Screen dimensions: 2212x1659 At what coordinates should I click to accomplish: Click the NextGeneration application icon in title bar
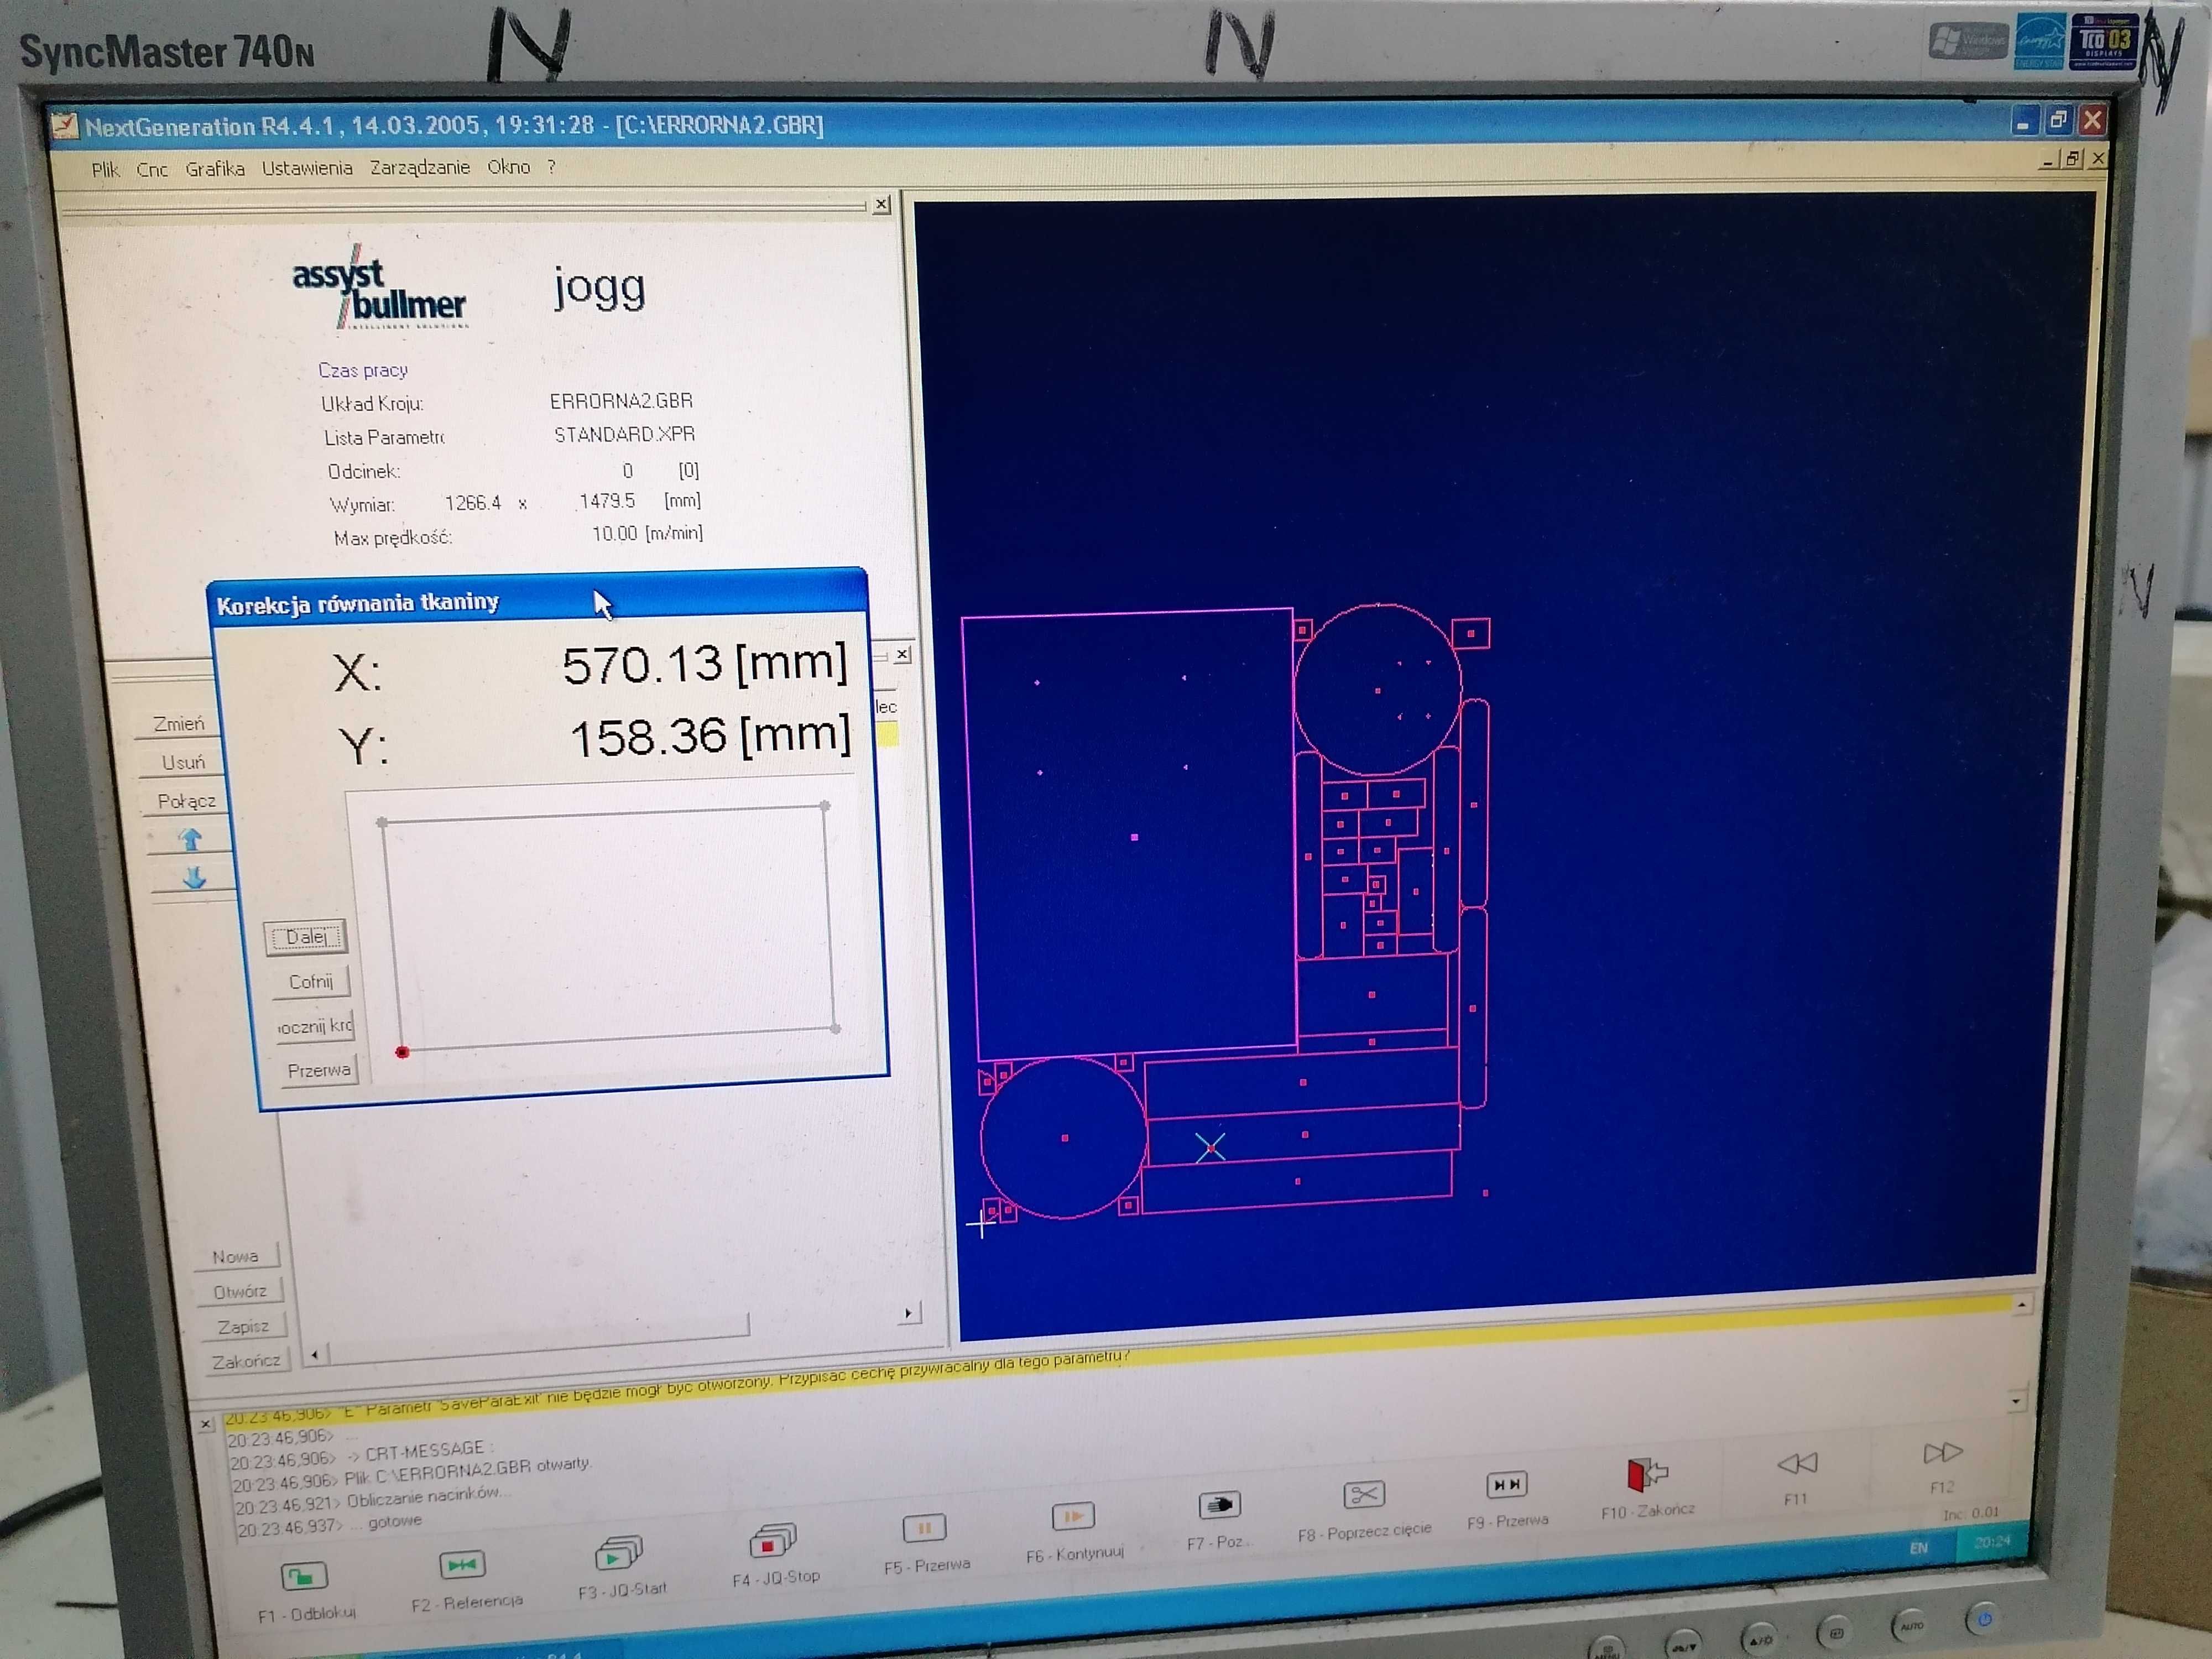[64, 125]
